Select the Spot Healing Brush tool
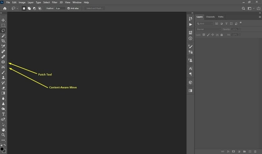262x154 pixels. pos(3,52)
